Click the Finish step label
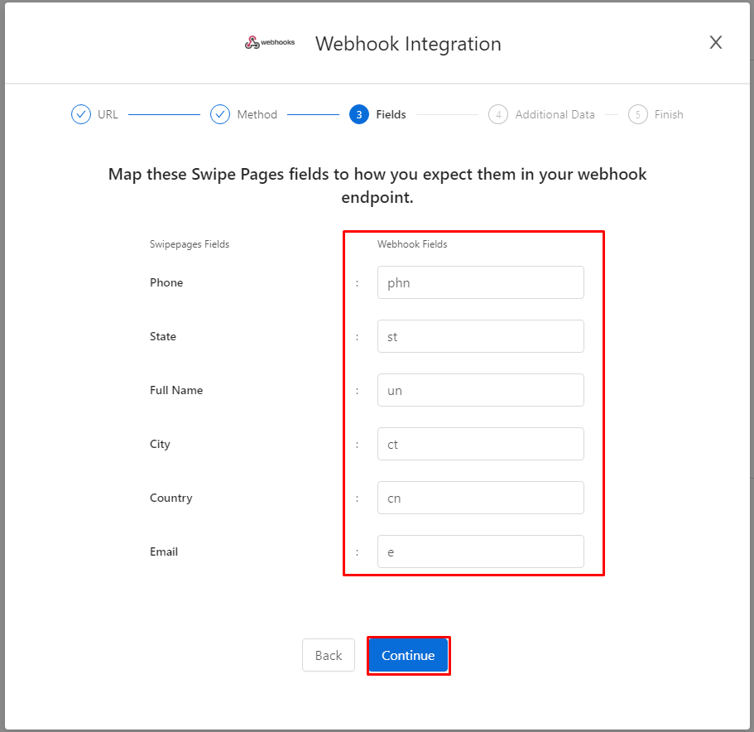Screen dimensions: 754x732 (669, 114)
